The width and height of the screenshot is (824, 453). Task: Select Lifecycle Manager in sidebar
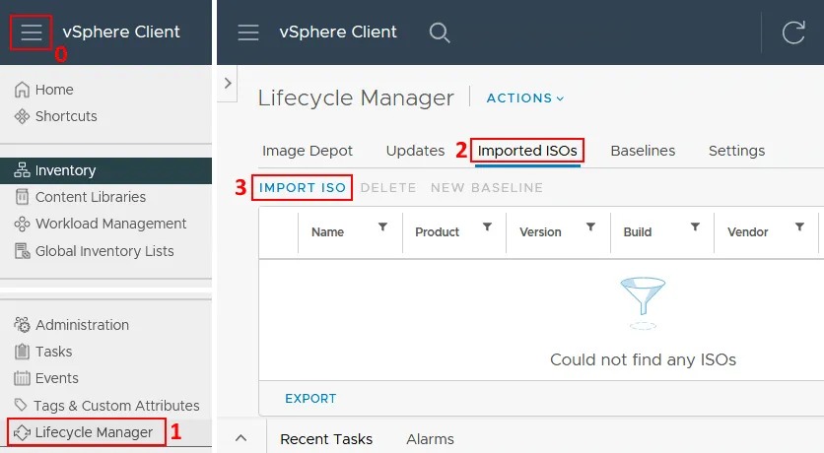point(94,432)
